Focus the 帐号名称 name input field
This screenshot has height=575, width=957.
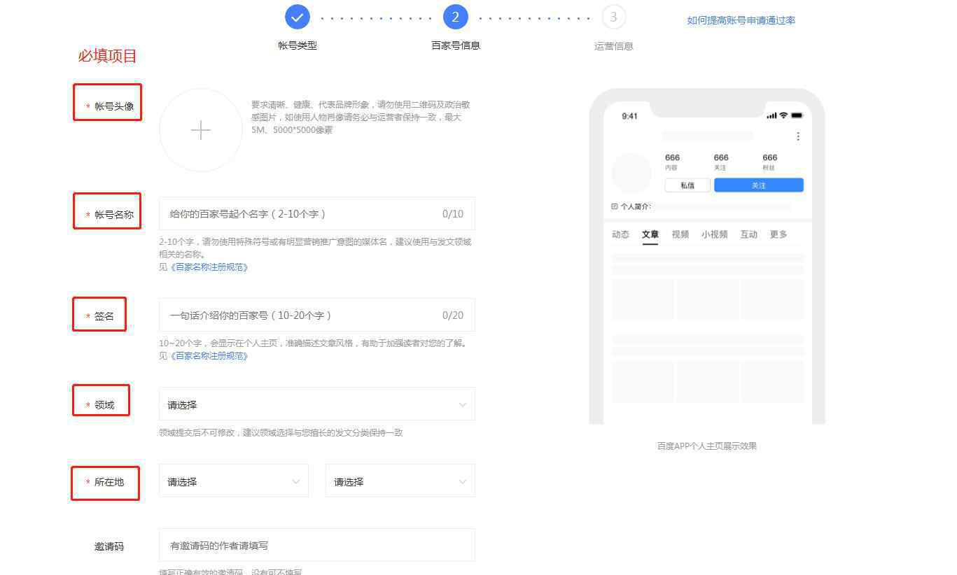[317, 213]
